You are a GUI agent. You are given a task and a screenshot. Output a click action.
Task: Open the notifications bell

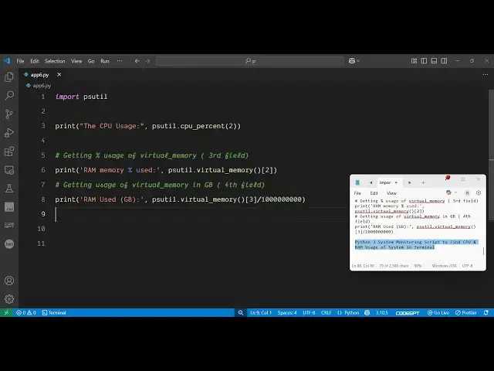point(486,312)
